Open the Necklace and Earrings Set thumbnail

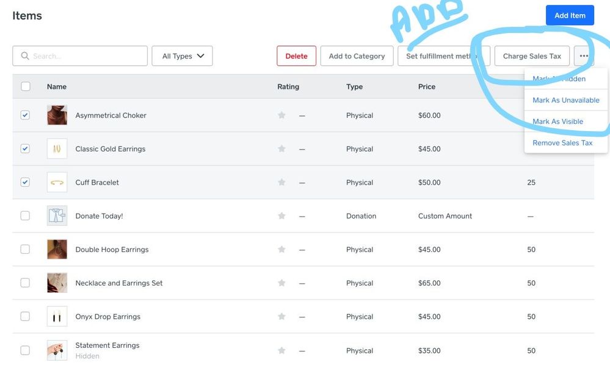tap(57, 283)
